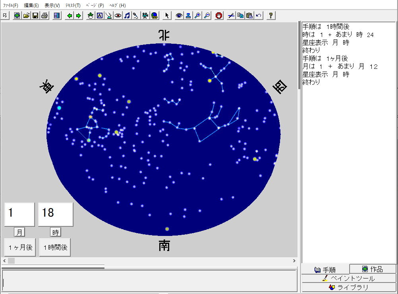
Task: Click the eye view icon
Action: tap(179, 16)
